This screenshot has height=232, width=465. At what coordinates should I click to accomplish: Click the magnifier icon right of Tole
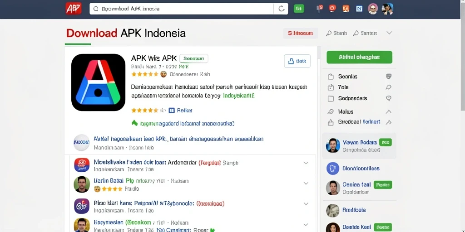click(x=389, y=87)
